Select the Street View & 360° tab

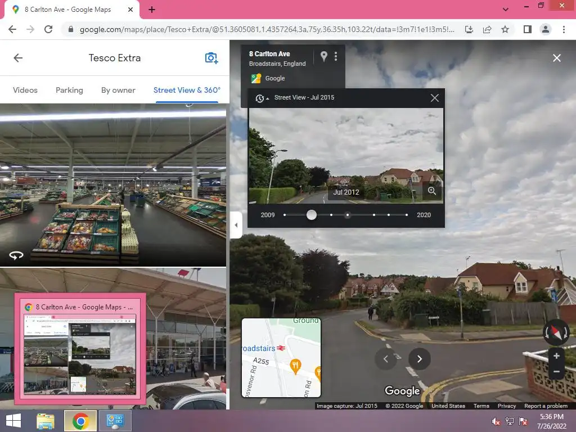[x=187, y=90]
